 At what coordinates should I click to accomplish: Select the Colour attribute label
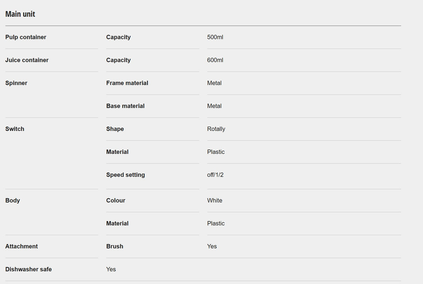click(x=116, y=201)
